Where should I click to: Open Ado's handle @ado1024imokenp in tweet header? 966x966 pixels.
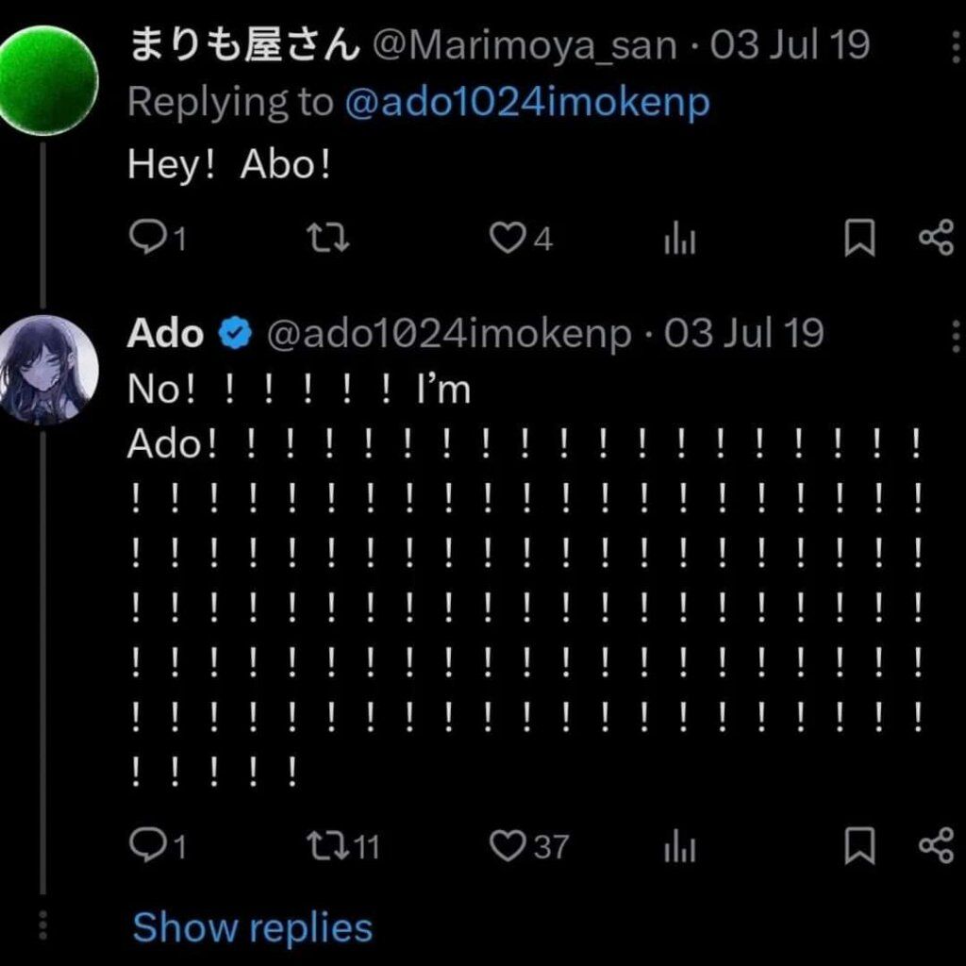(x=449, y=335)
